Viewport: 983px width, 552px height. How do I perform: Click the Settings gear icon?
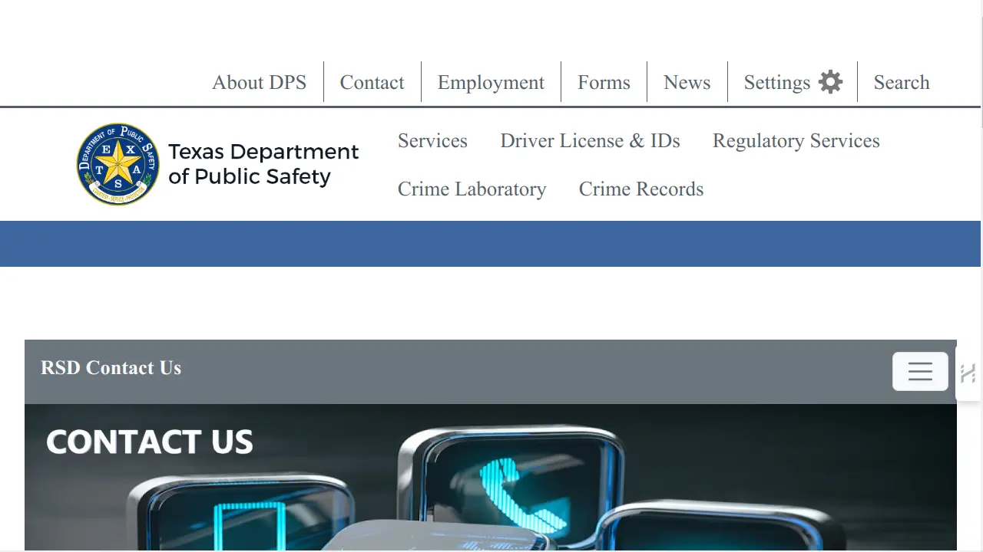tap(830, 82)
